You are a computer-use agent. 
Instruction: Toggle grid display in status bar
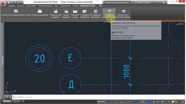(x=108, y=102)
